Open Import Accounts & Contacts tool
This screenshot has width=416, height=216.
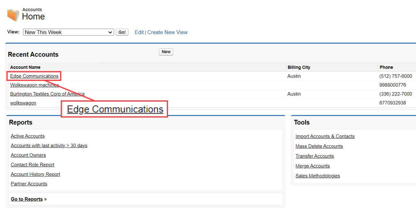pyautogui.click(x=325, y=136)
